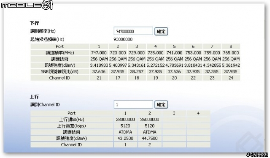
Task: Click the upstream frequency 28000000
Action: tap(125, 120)
